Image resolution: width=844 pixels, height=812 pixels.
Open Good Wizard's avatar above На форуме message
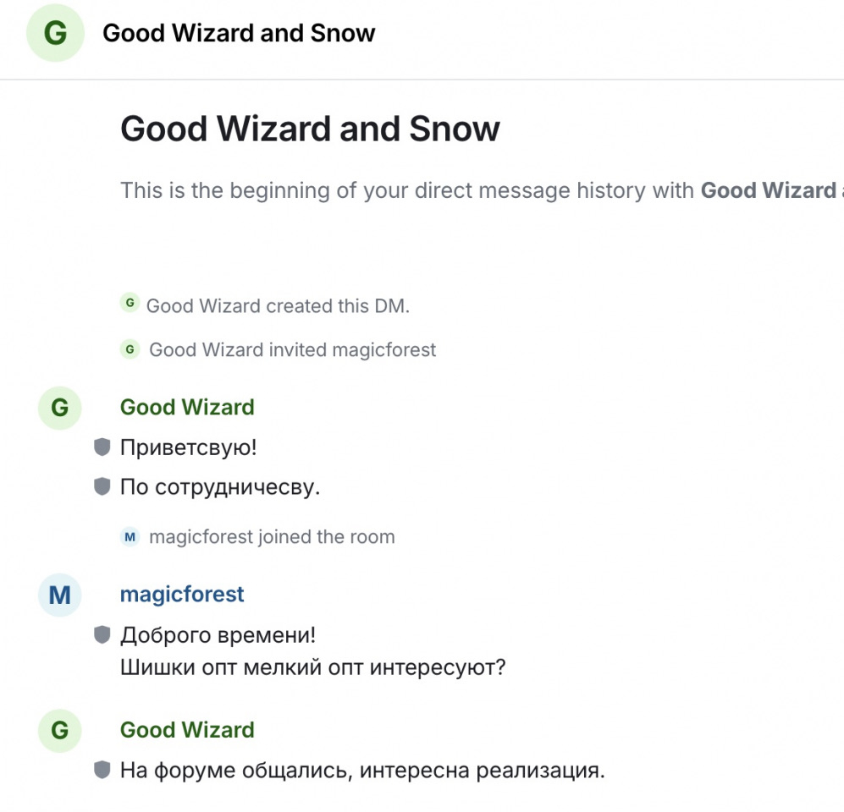[x=60, y=730]
